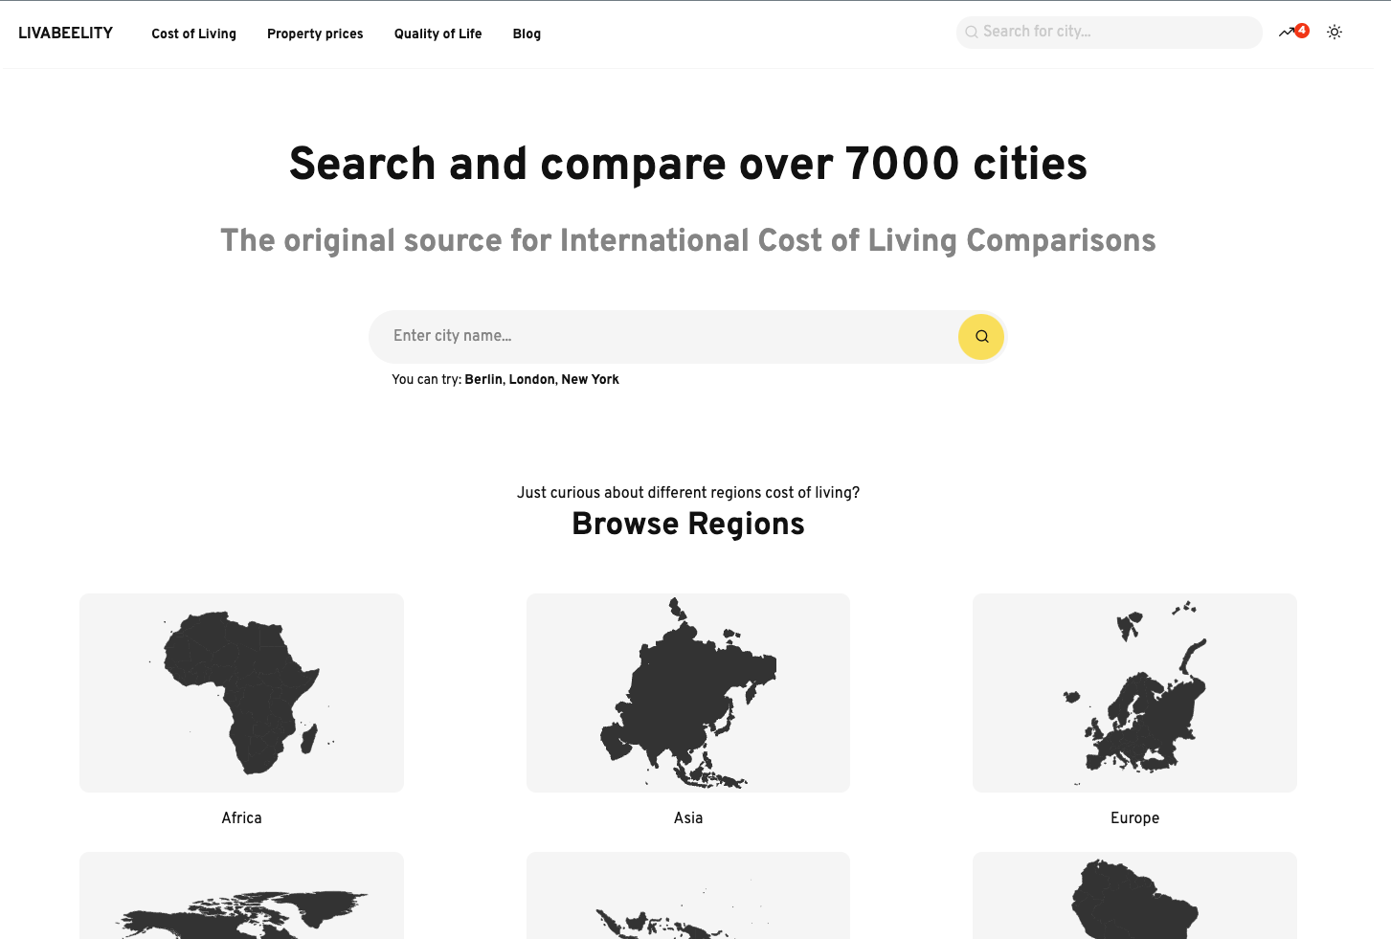Click the Africa label
This screenshot has height=939, width=1391.
(241, 817)
